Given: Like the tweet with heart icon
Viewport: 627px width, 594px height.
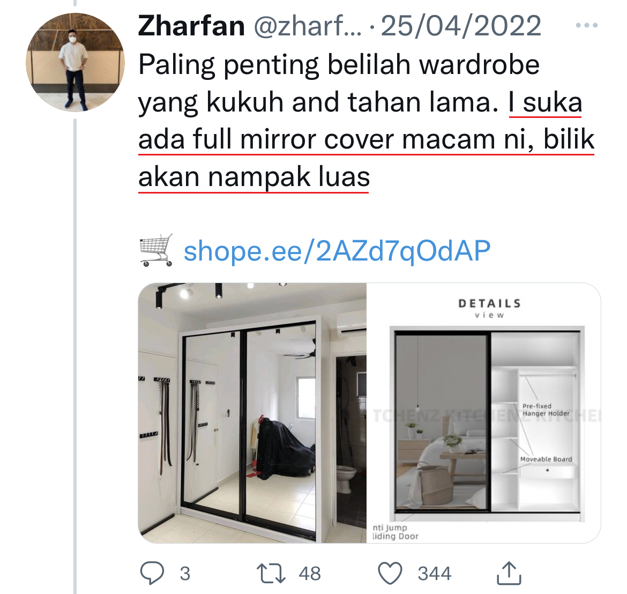Looking at the screenshot, I should pyautogui.click(x=390, y=573).
